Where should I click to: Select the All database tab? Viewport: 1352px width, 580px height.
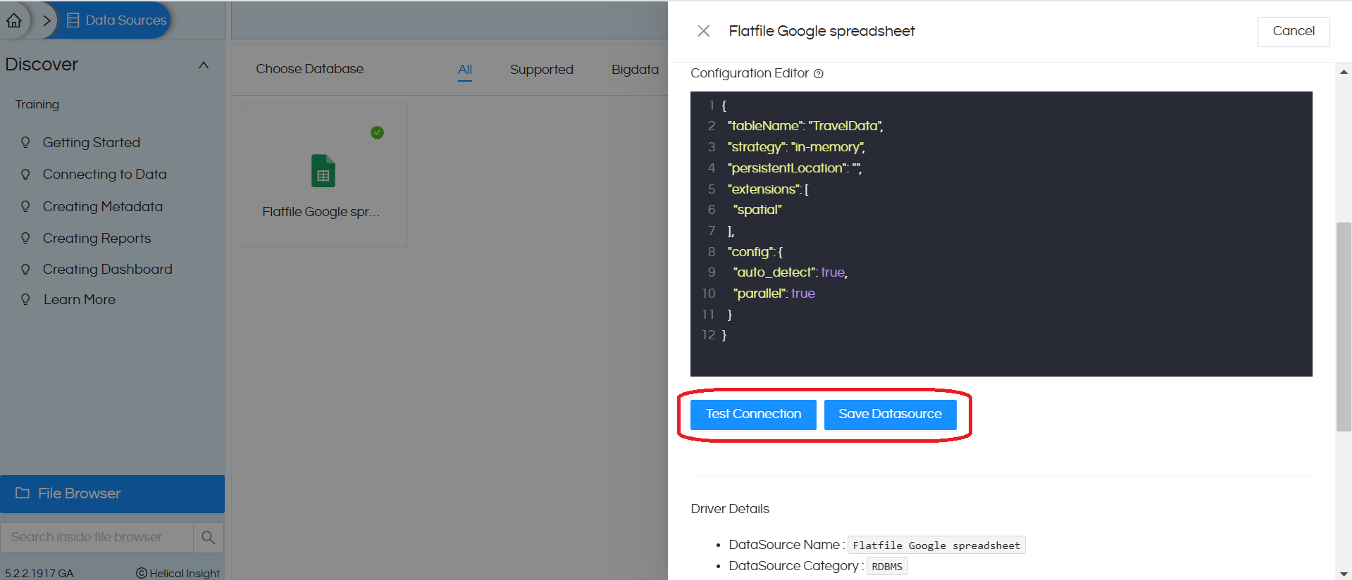click(x=465, y=69)
